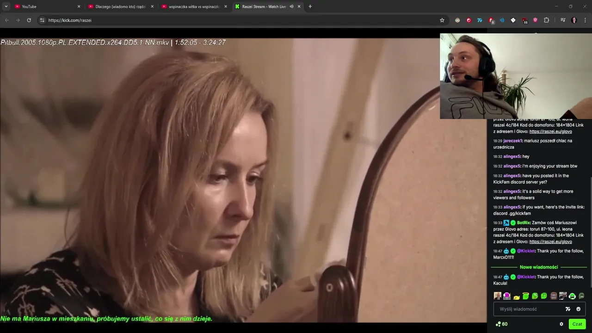592x333 pixels.
Task: Open the smiley emoji picker
Action: tap(578, 309)
